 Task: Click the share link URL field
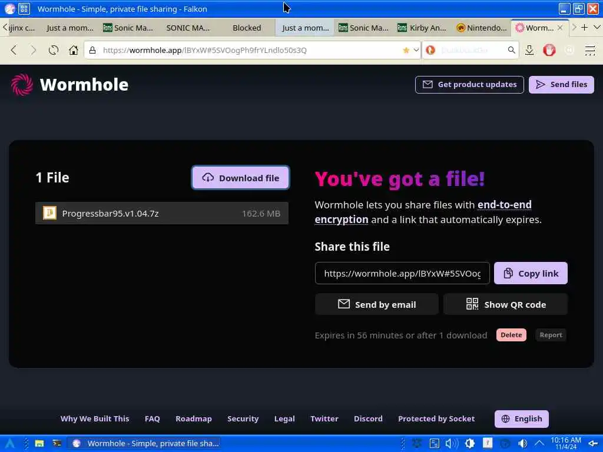(402, 273)
